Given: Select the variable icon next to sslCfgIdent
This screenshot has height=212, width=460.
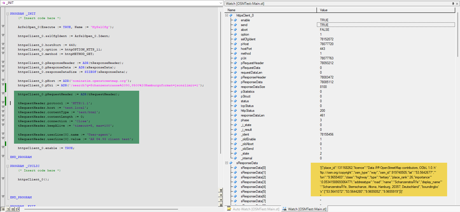Looking at the screenshot, I should point(235,39).
